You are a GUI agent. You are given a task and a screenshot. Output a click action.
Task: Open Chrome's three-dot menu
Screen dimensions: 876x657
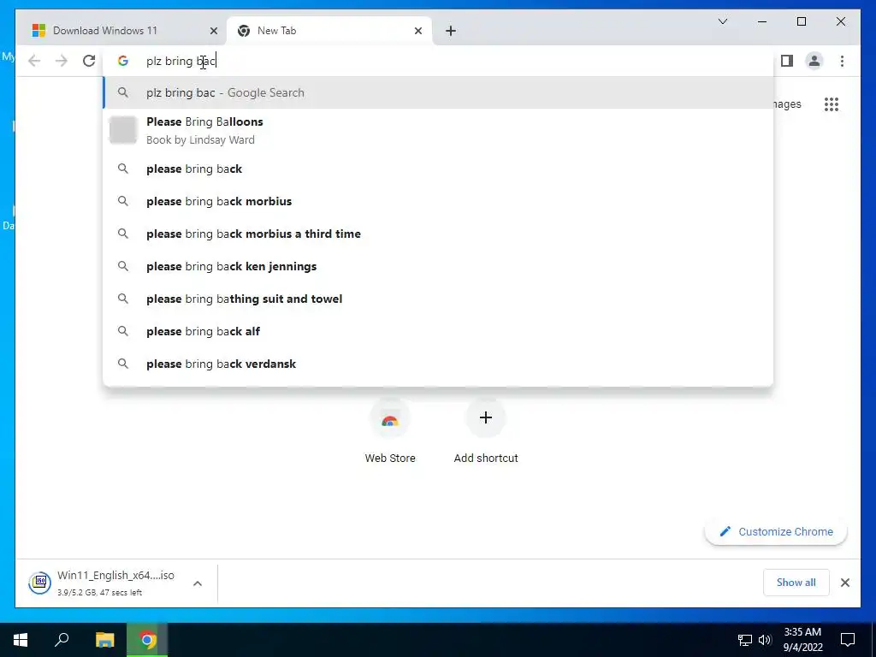point(842,61)
